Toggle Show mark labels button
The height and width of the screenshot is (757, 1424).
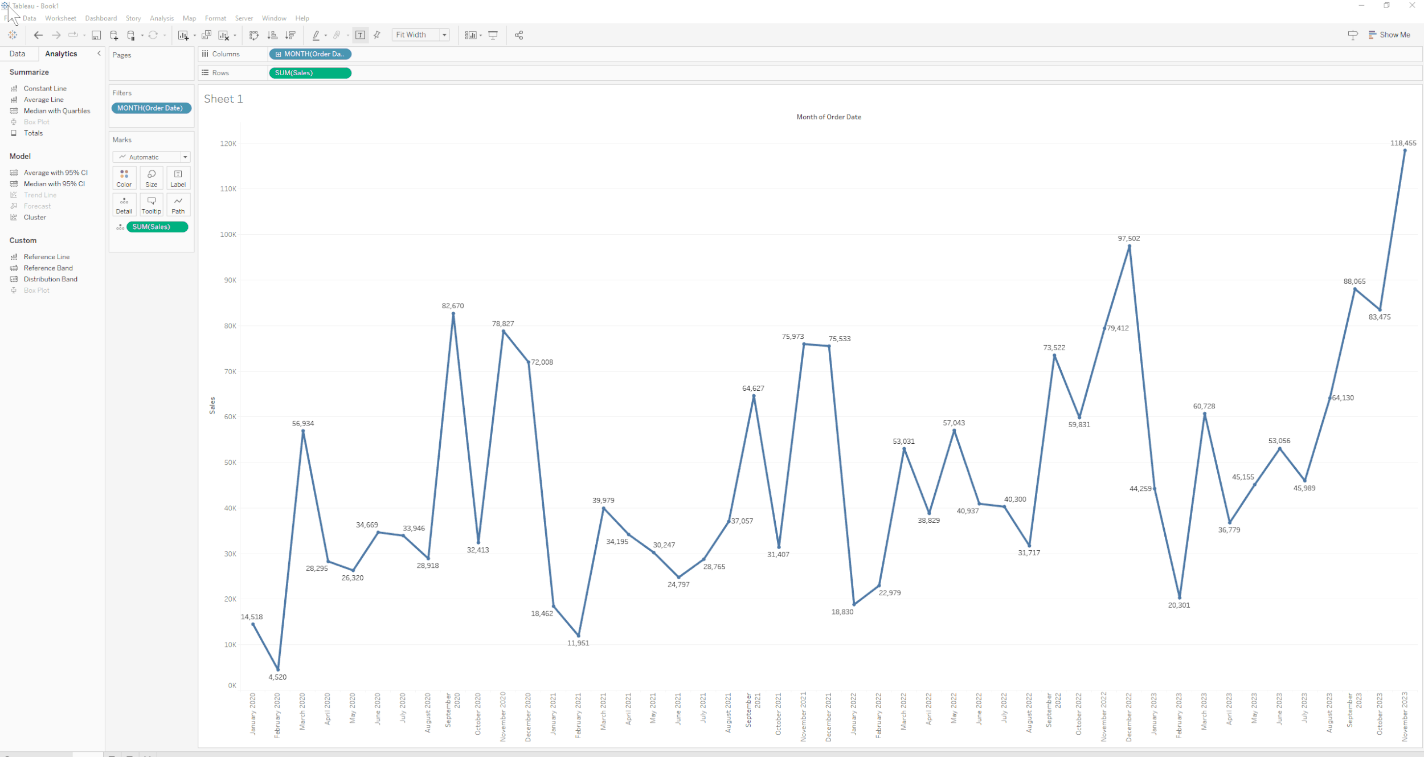(361, 35)
